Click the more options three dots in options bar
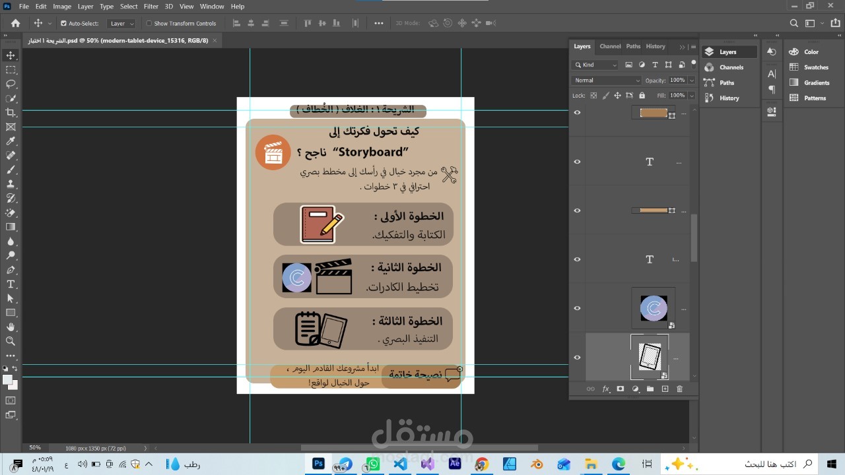This screenshot has height=475, width=845. pos(378,23)
